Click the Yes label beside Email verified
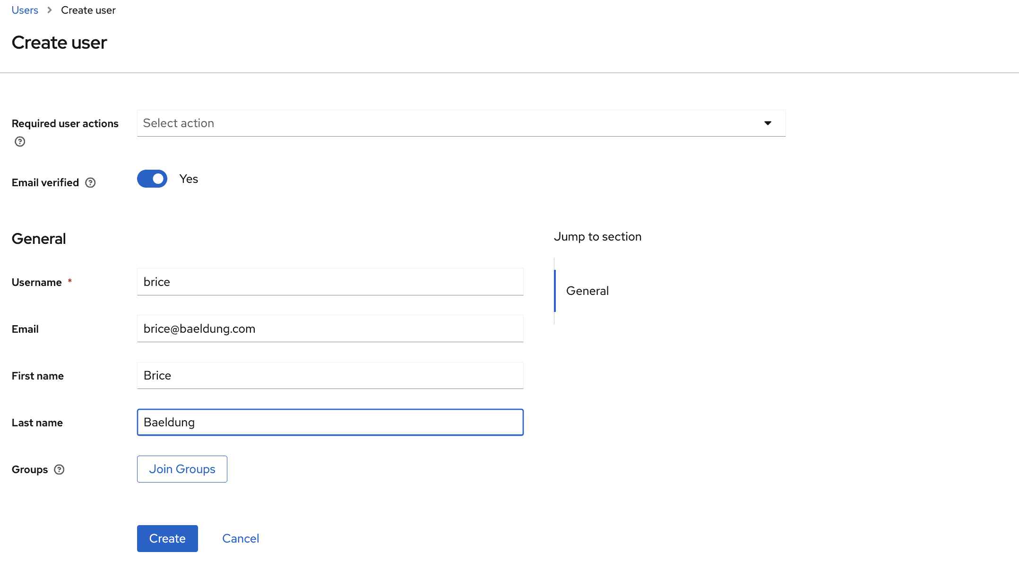This screenshot has height=570, width=1019. pos(189,179)
